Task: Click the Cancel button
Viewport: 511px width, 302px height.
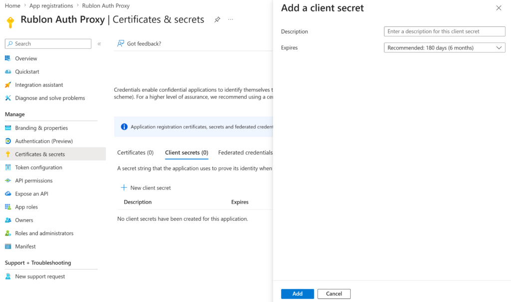Action: (x=334, y=294)
